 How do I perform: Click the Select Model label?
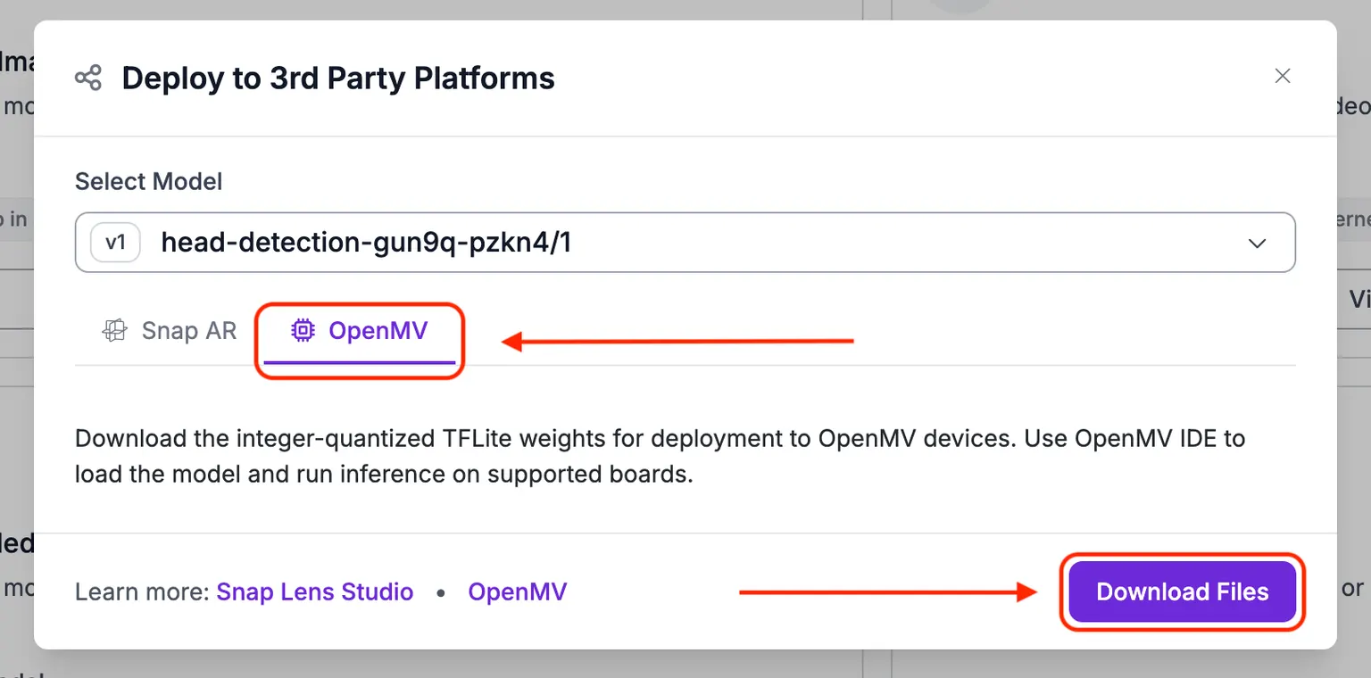click(149, 181)
